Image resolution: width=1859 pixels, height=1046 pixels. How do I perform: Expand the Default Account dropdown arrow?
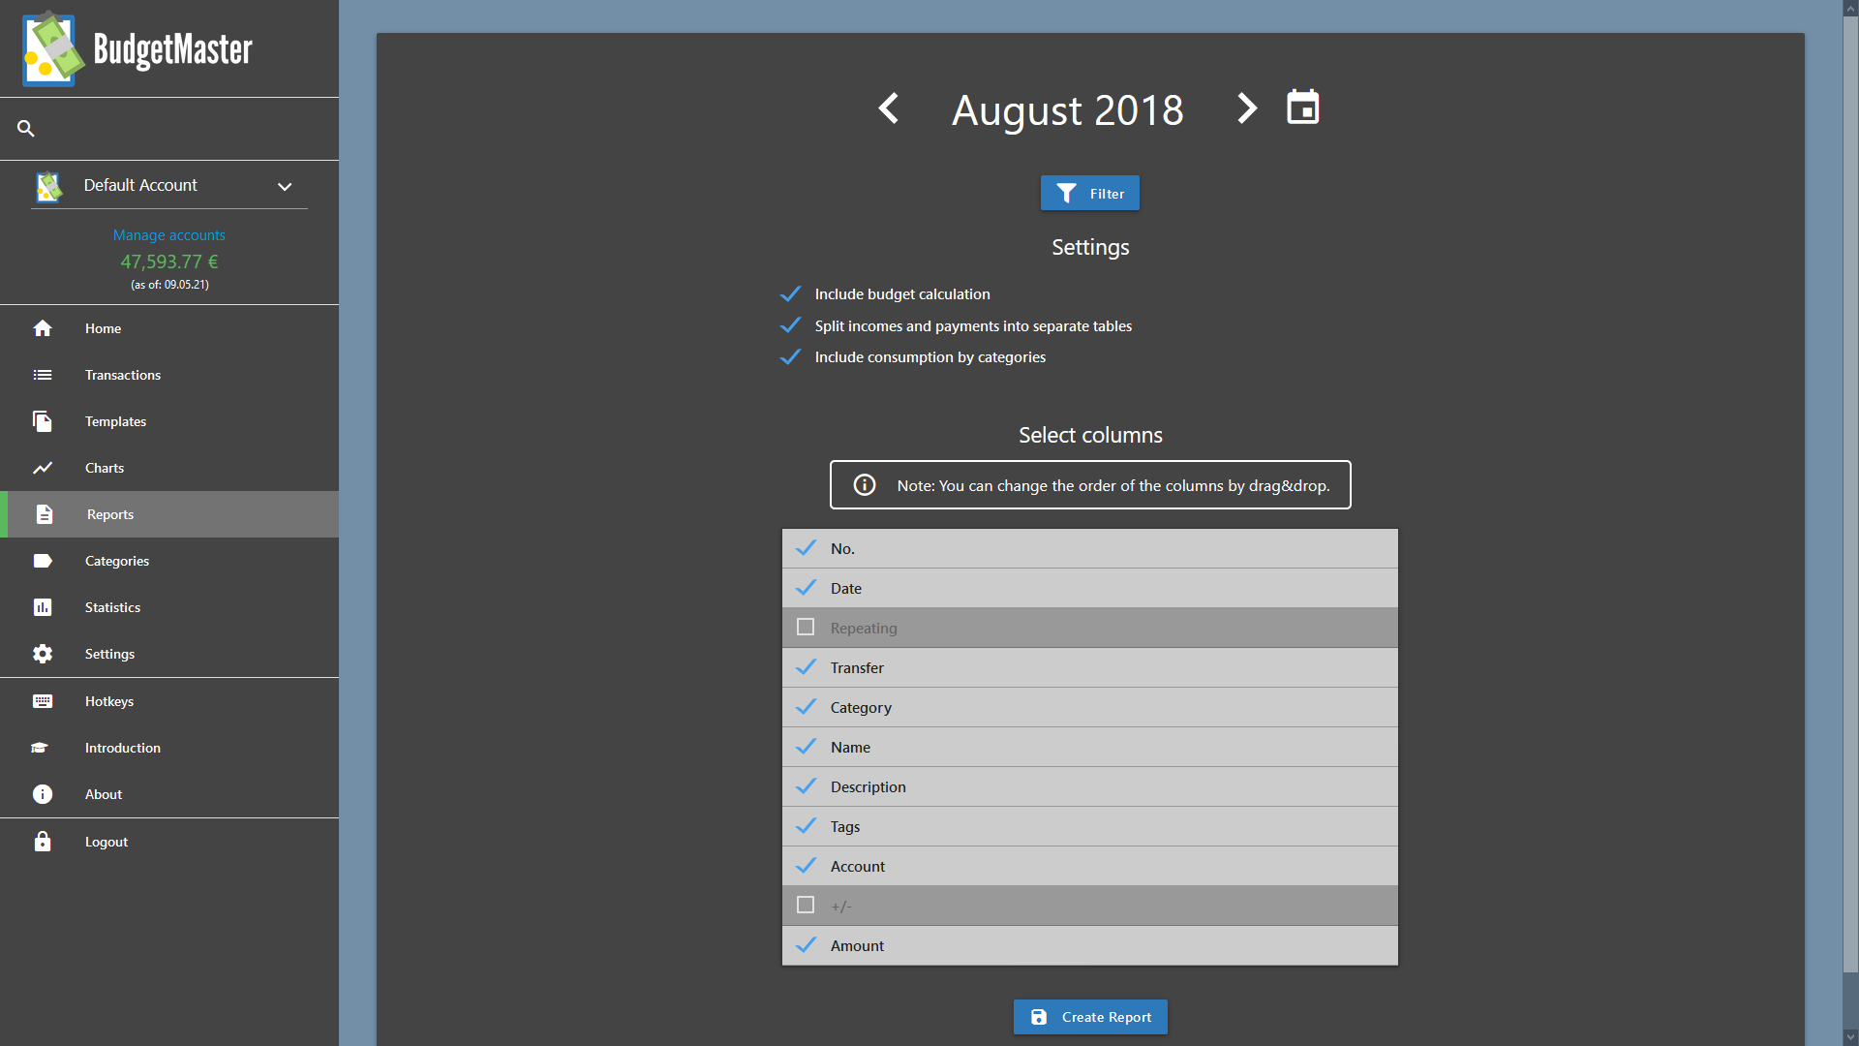[285, 186]
